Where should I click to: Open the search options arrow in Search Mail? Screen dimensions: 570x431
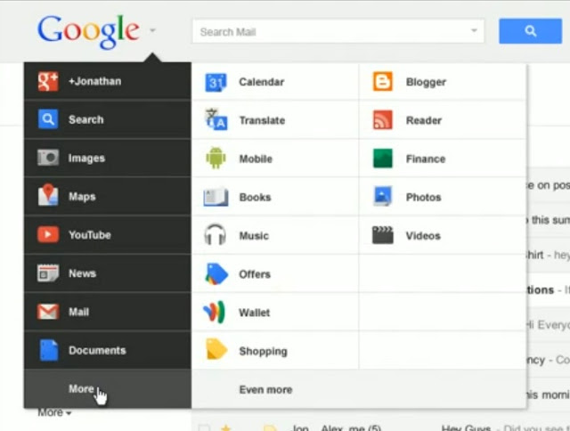[x=474, y=30]
